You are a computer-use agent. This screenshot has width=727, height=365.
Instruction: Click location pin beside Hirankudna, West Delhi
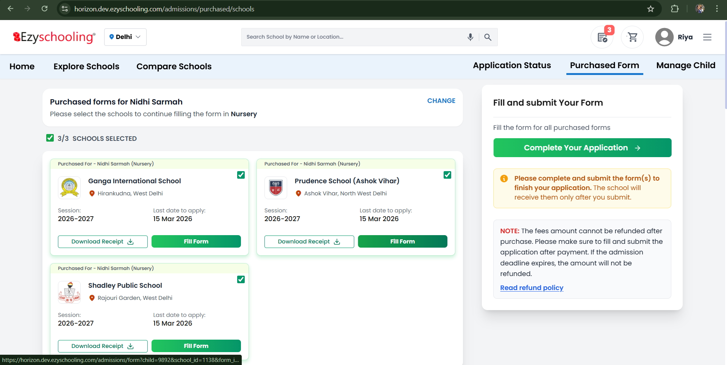click(x=92, y=193)
